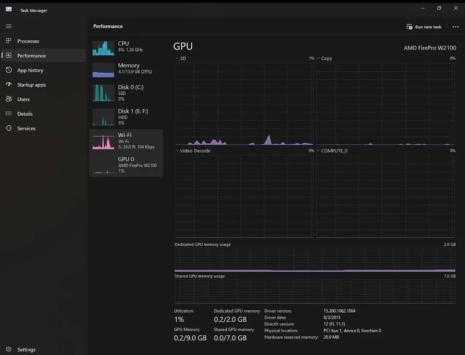465x355 pixels.
Task: Click the Startup apps gauge icon
Action: pyautogui.click(x=9, y=84)
